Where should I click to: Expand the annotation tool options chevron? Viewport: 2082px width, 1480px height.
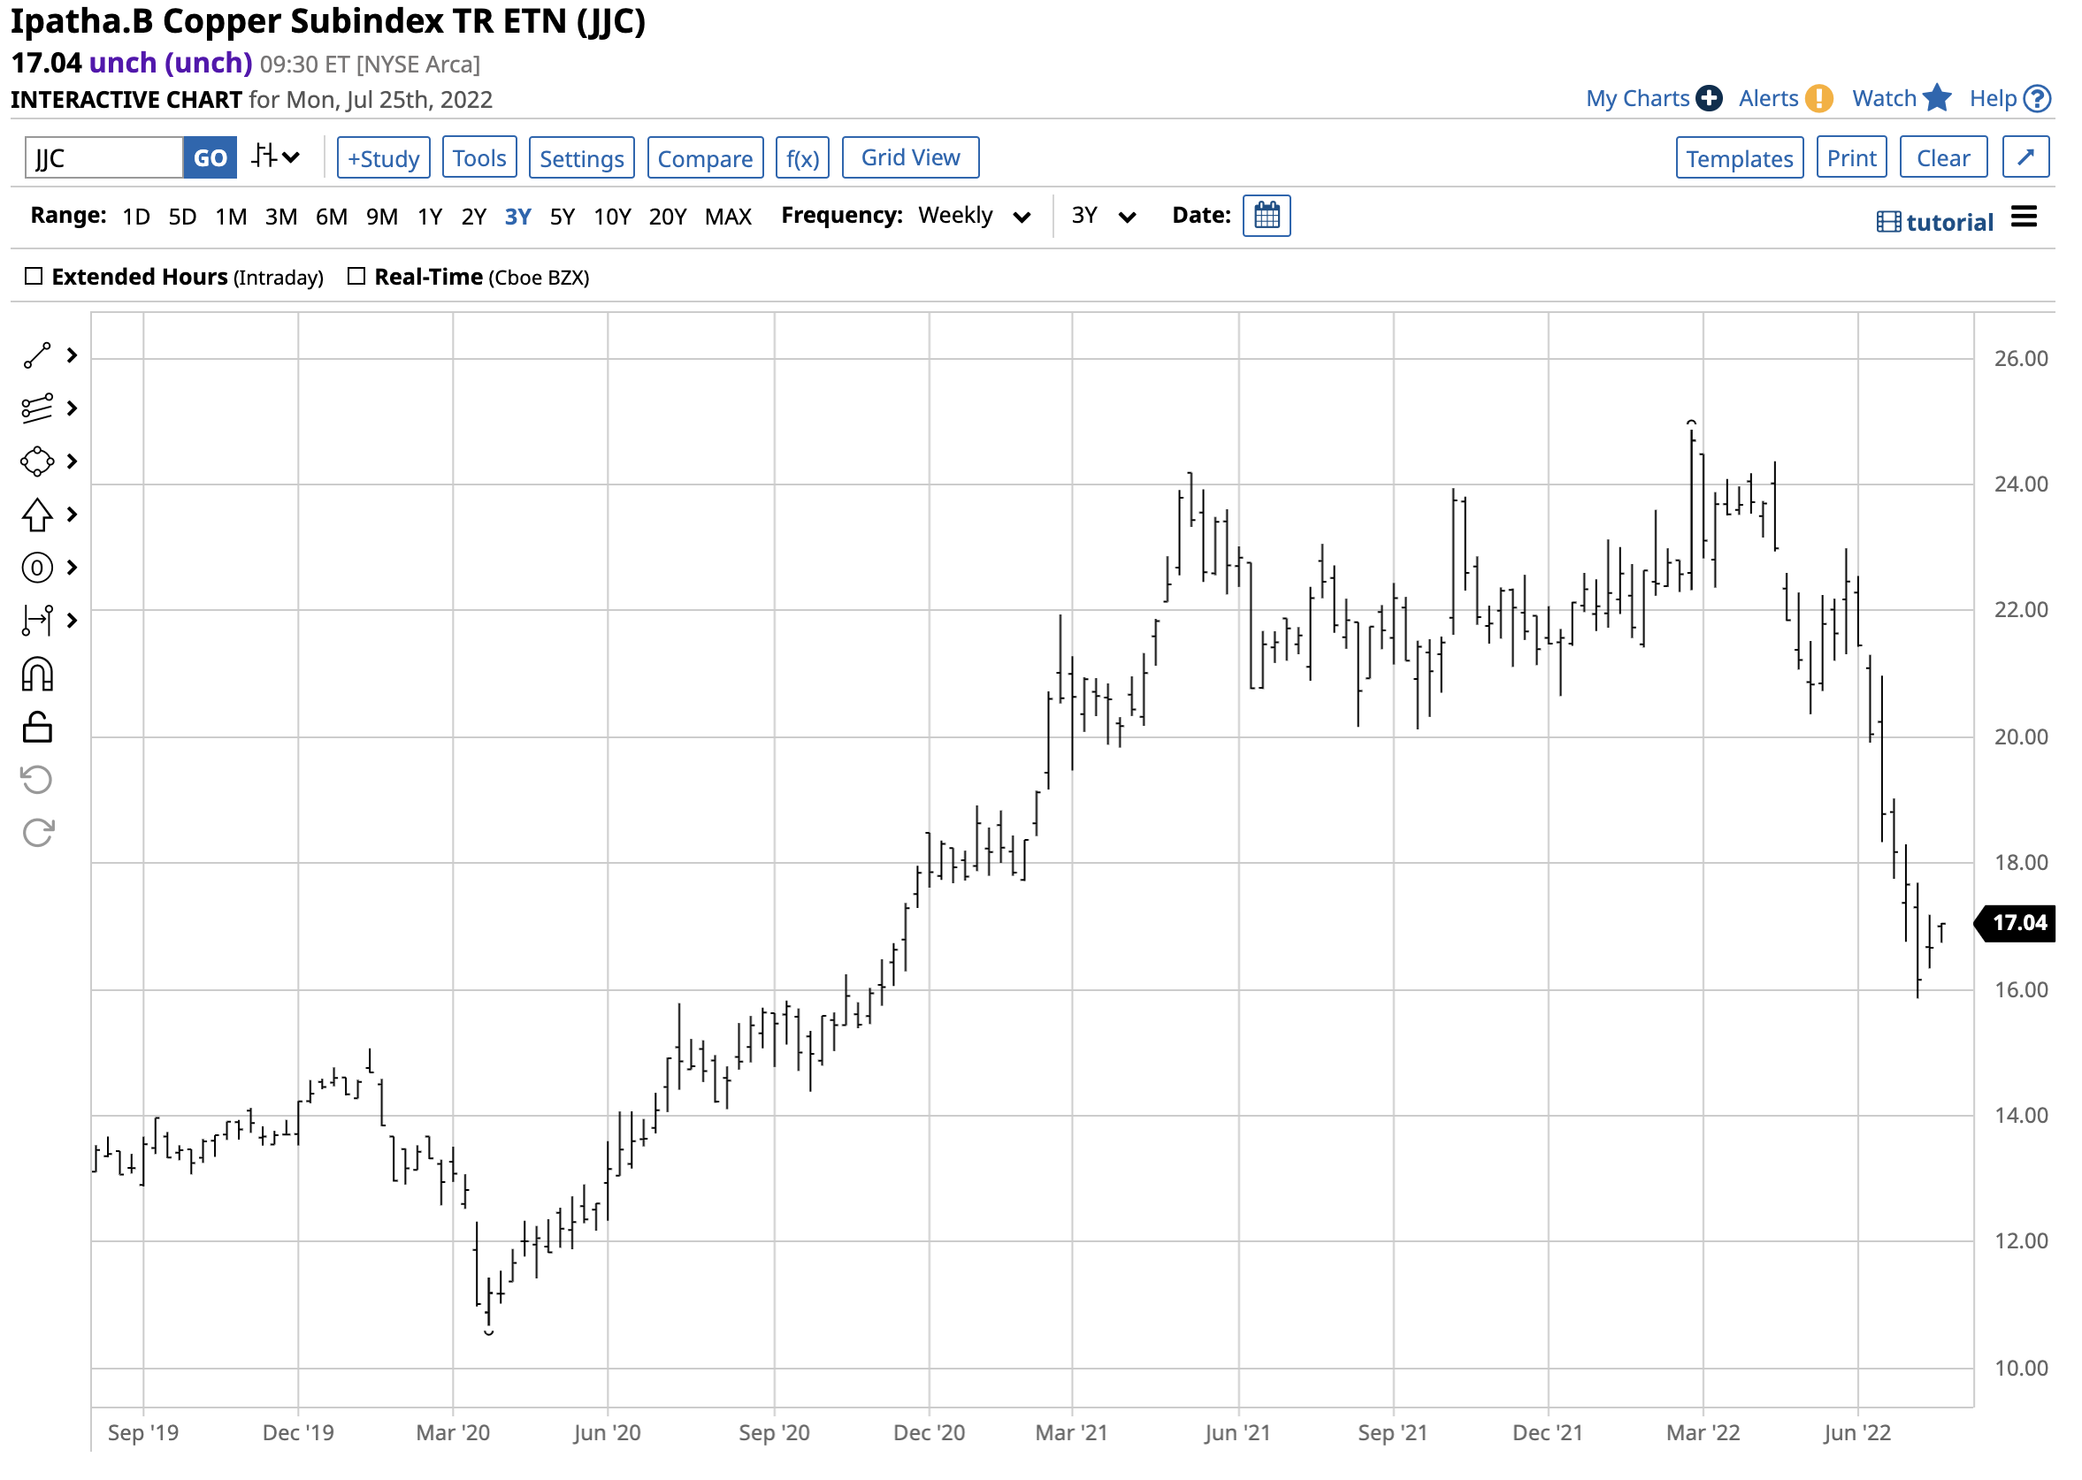(x=72, y=568)
